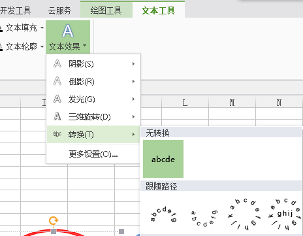Choose 三维旋转(D) in the menu
The image size is (303, 236).
click(93, 117)
